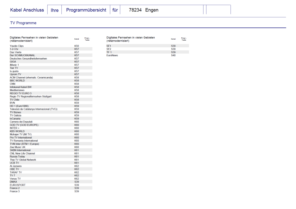Click the 'CNN' channel entry
The image size is (296, 209).
click(x=51, y=84)
